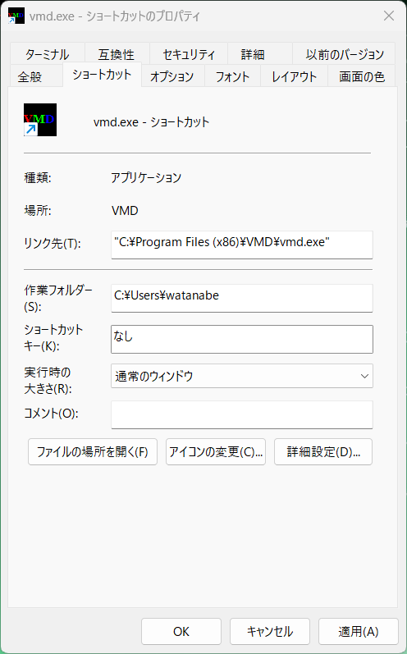Open the 実行時の大きさ dropdown
407x654 pixels.
click(242, 376)
